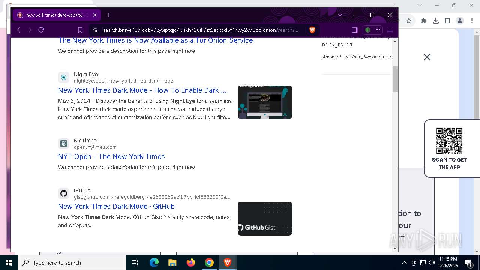Click the onion address bar
480x270 pixels.
click(x=201, y=30)
